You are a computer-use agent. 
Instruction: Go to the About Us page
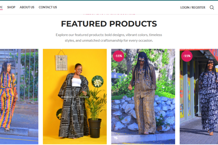click(x=27, y=7)
